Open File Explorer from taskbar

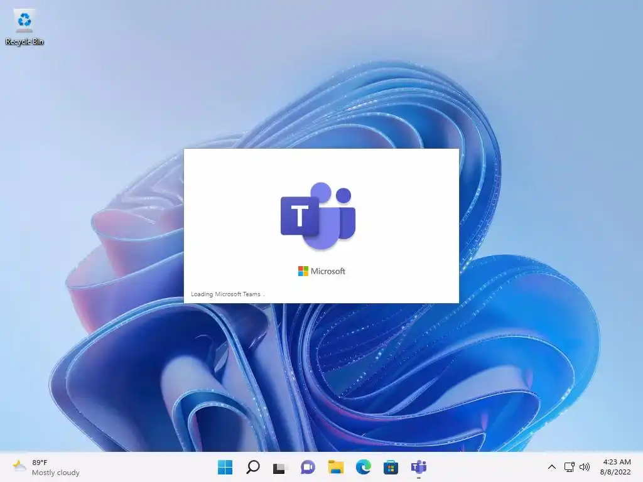[x=335, y=467]
